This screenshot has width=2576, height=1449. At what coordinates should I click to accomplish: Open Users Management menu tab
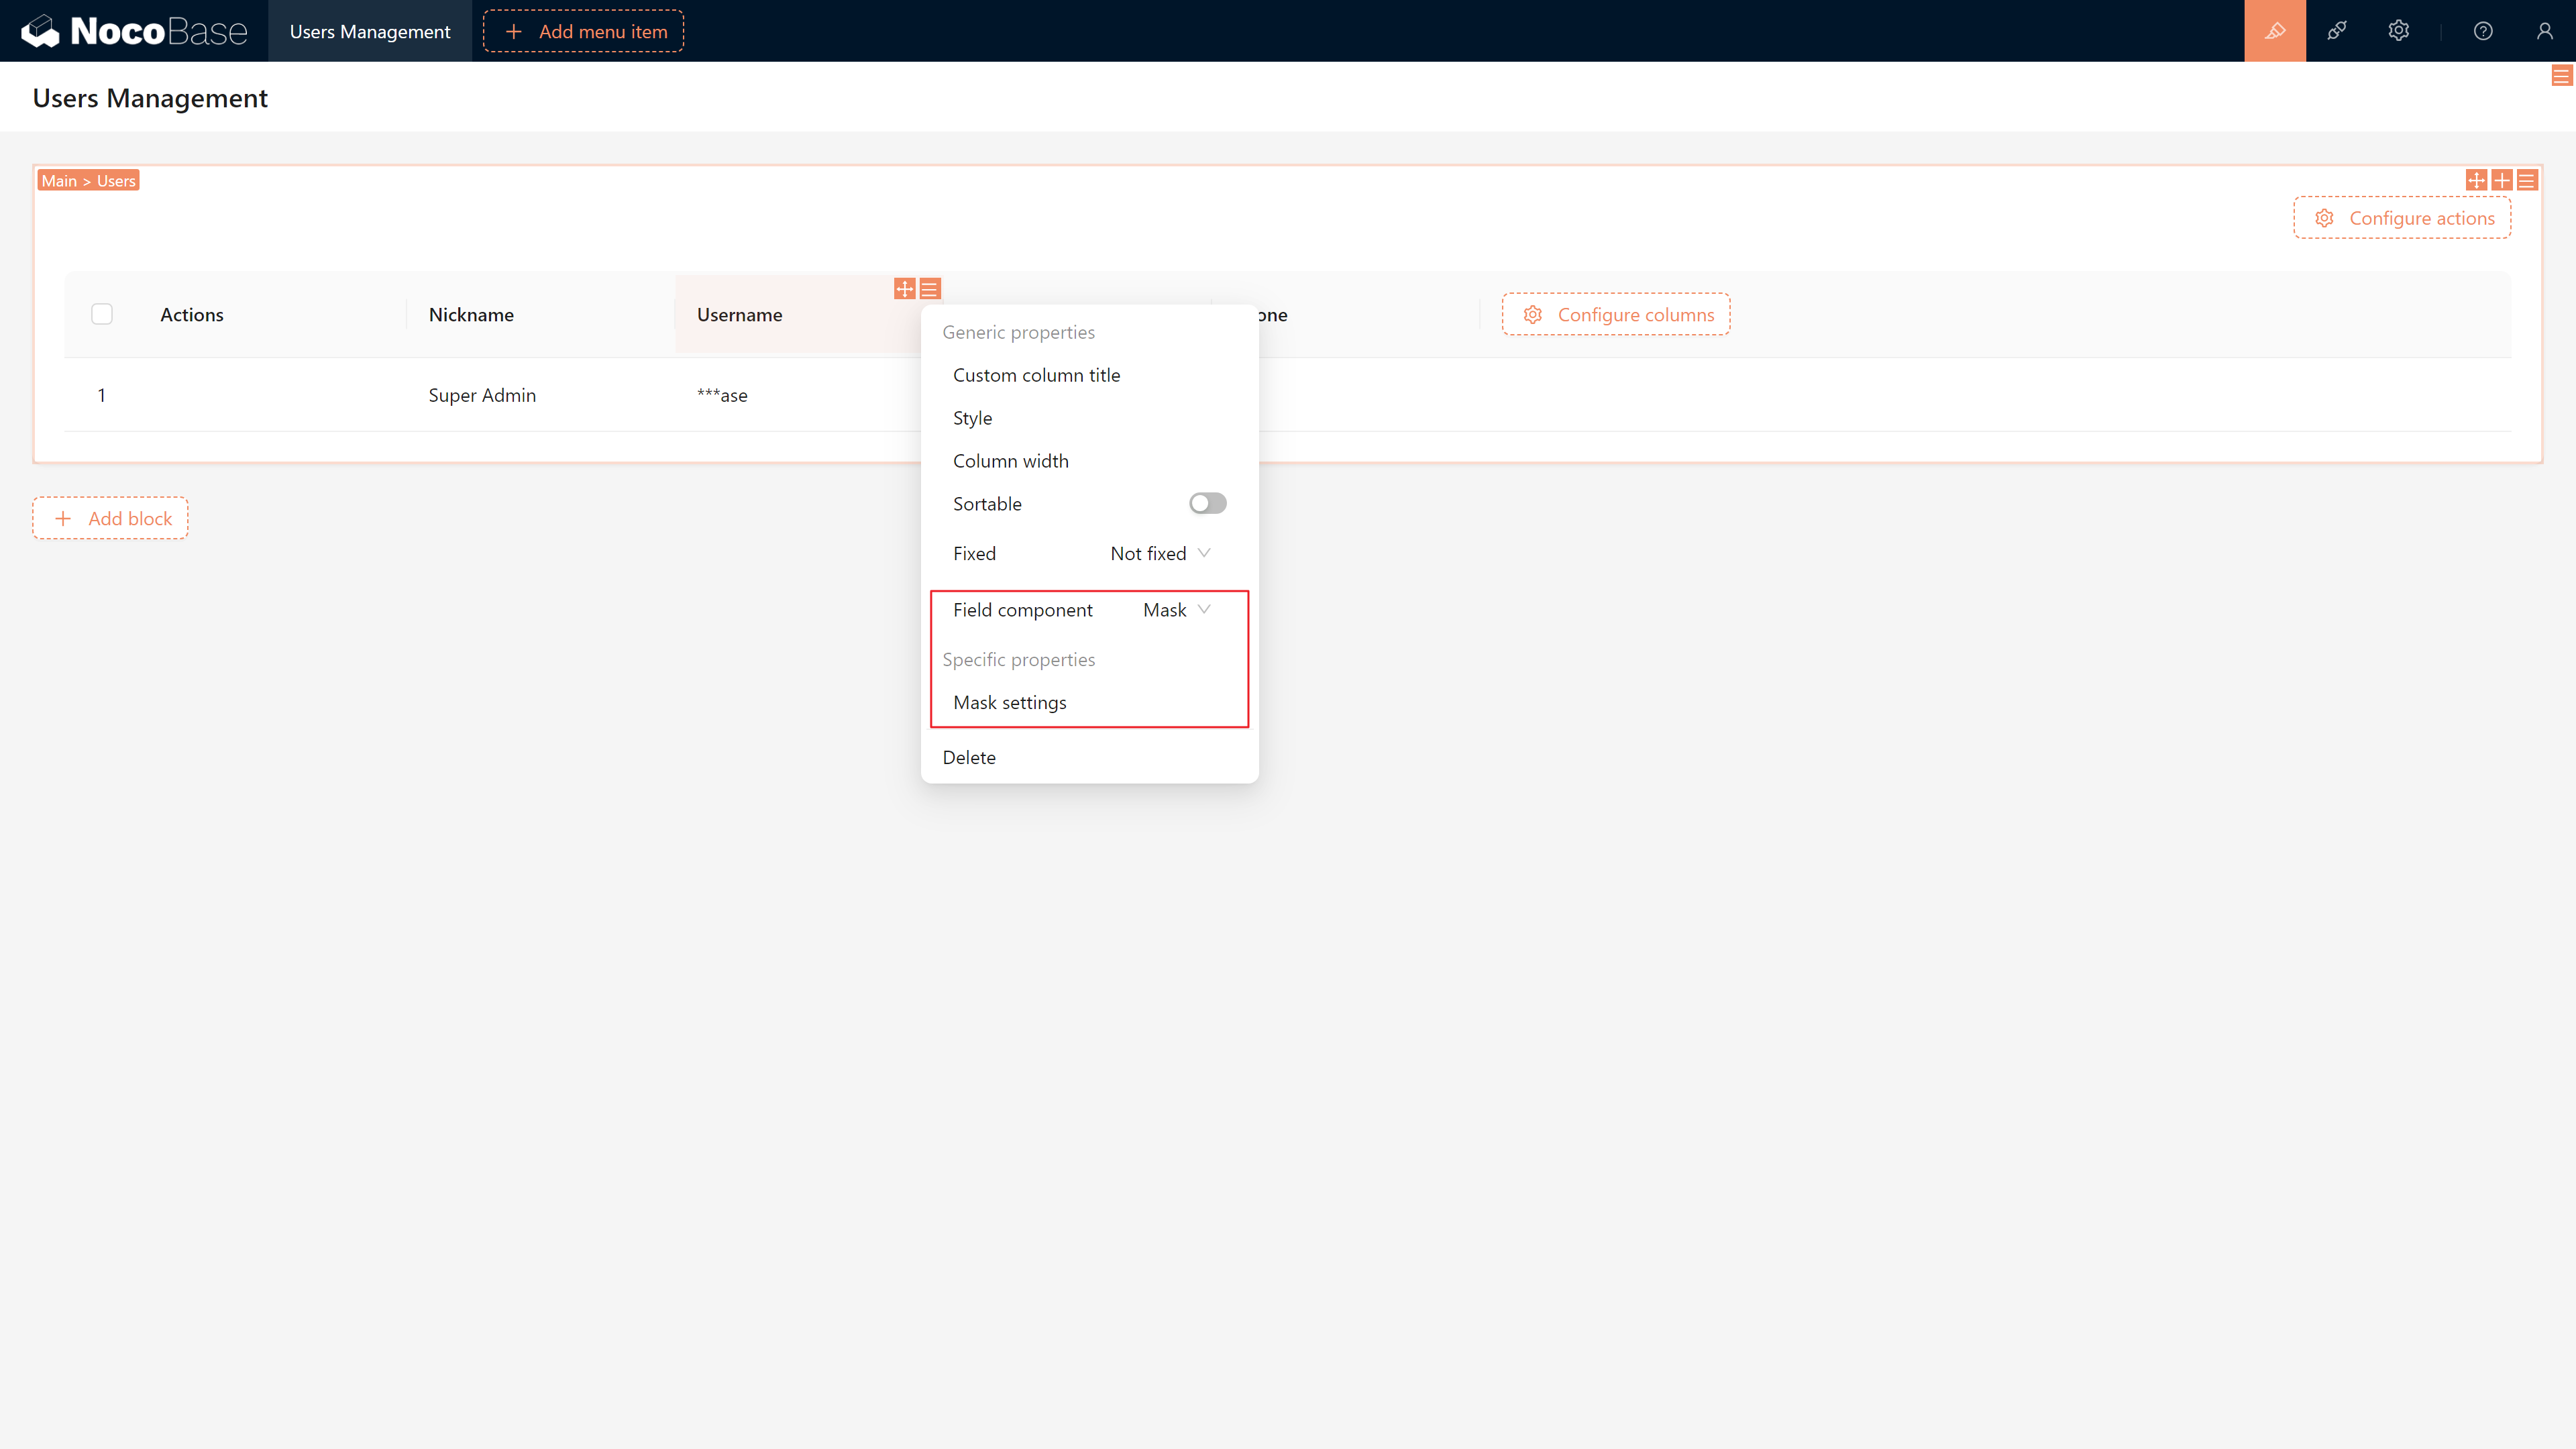(x=370, y=31)
